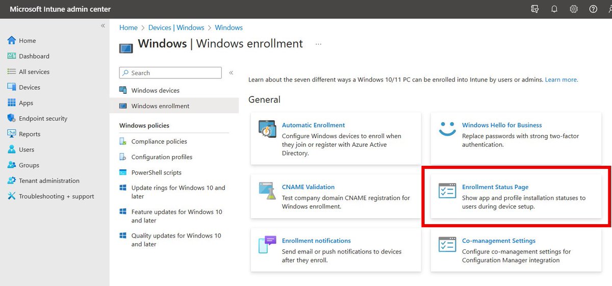Screen dimensions: 612x286
Task: Click the Dashboard chart icon
Action: (12, 56)
